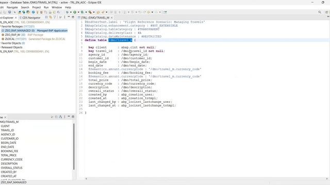The height and width of the screenshot is (185, 330).
Task: Select BOOKING_FEE in the Outline
Action: pos(9,151)
